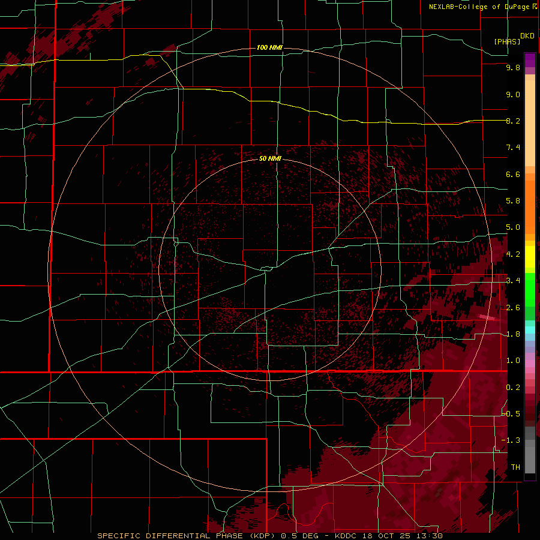Click the 1.8 value on the color scale
540x540 pixels.
tap(513, 334)
